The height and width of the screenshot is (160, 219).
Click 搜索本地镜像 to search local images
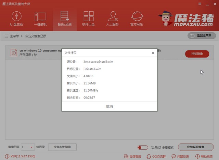(62, 147)
